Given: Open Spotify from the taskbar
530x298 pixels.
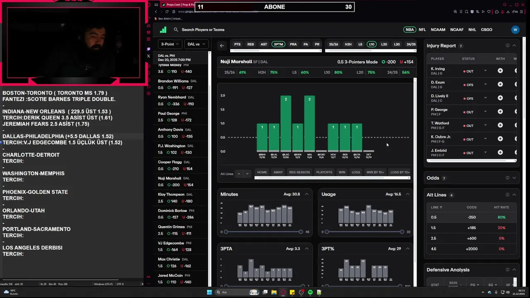Looking at the screenshot, I should click(310, 292).
